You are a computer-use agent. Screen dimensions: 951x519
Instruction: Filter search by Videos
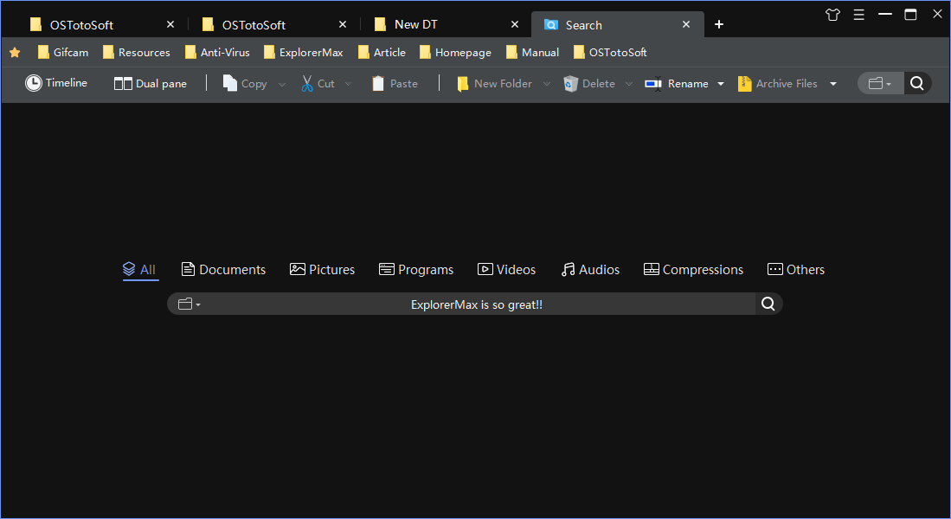point(506,269)
